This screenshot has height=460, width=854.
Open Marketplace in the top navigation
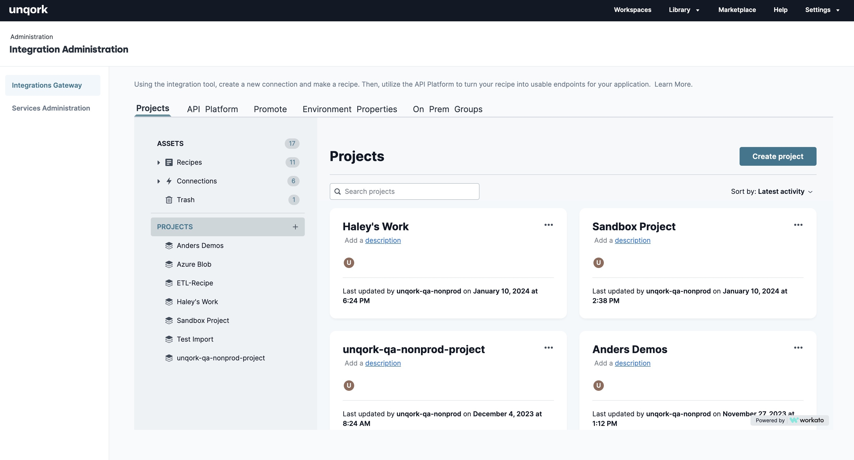click(737, 10)
